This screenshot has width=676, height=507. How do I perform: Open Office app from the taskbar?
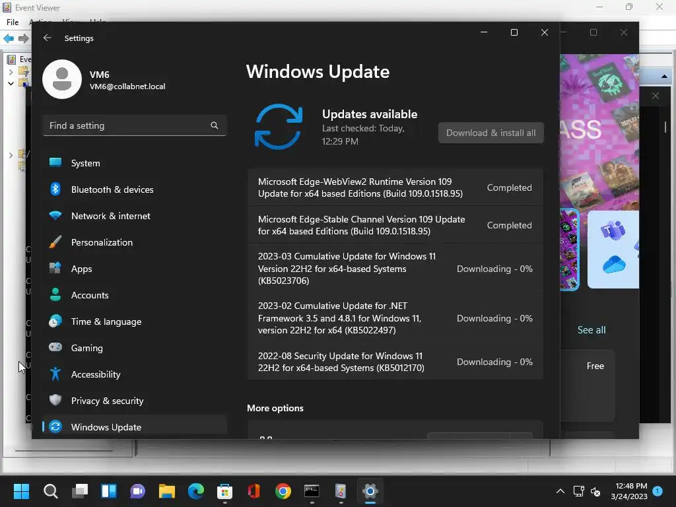(254, 491)
